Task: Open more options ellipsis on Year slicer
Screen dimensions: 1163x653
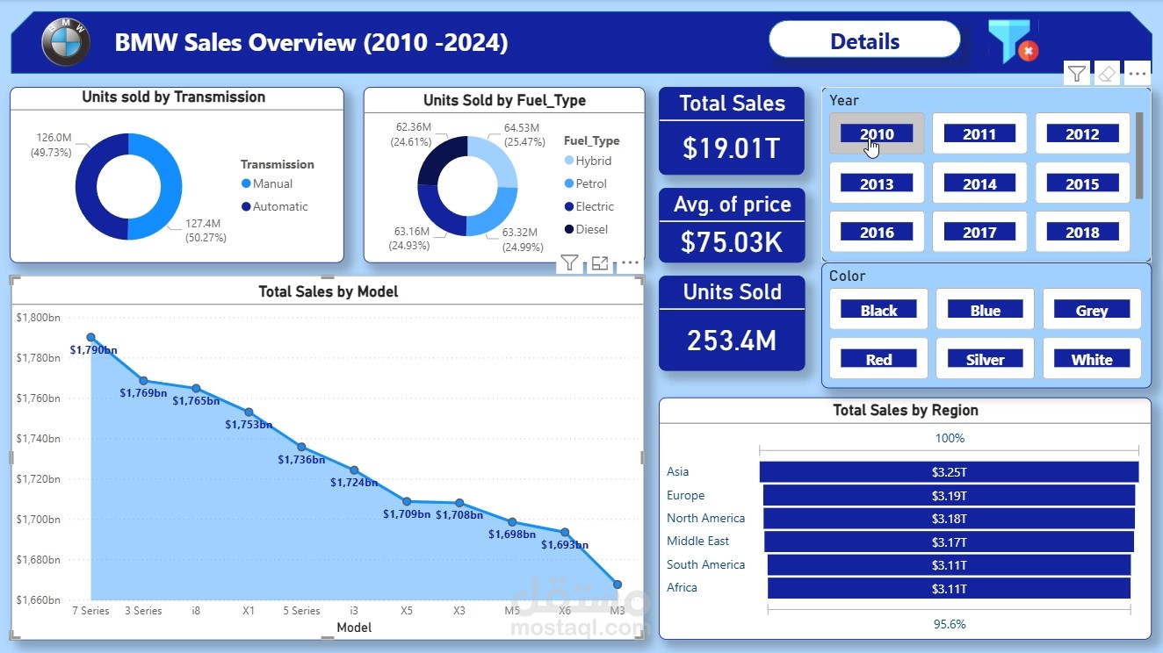Action: [1137, 74]
